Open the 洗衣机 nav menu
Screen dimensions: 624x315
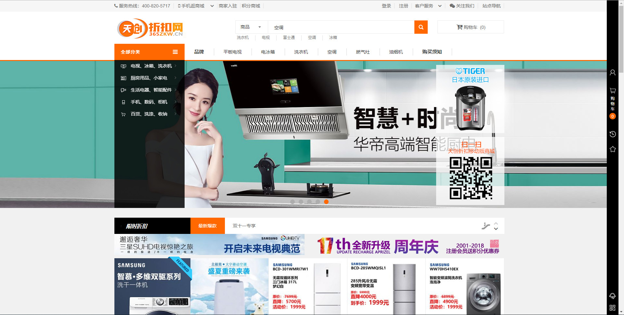(x=301, y=52)
